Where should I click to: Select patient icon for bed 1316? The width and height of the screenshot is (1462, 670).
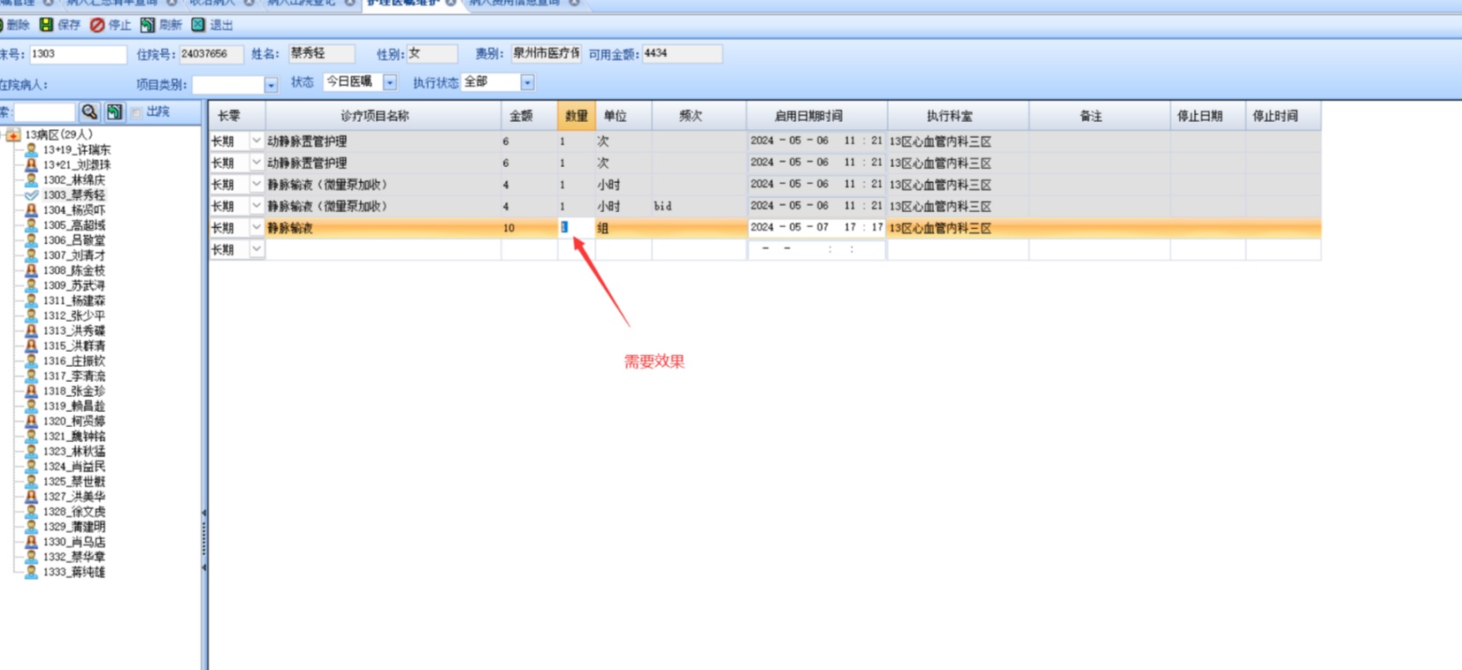(31, 360)
